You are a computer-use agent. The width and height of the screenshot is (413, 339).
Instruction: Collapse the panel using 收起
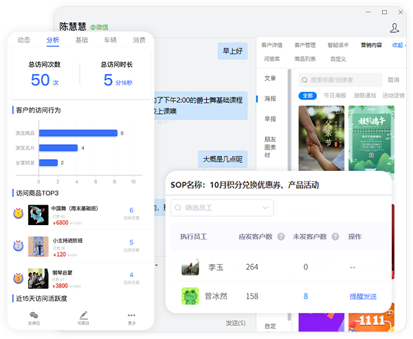pos(398,45)
